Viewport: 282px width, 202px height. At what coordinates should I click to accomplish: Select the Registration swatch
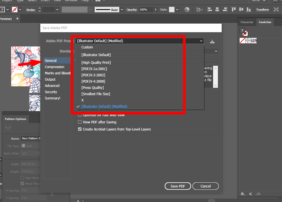[248, 41]
